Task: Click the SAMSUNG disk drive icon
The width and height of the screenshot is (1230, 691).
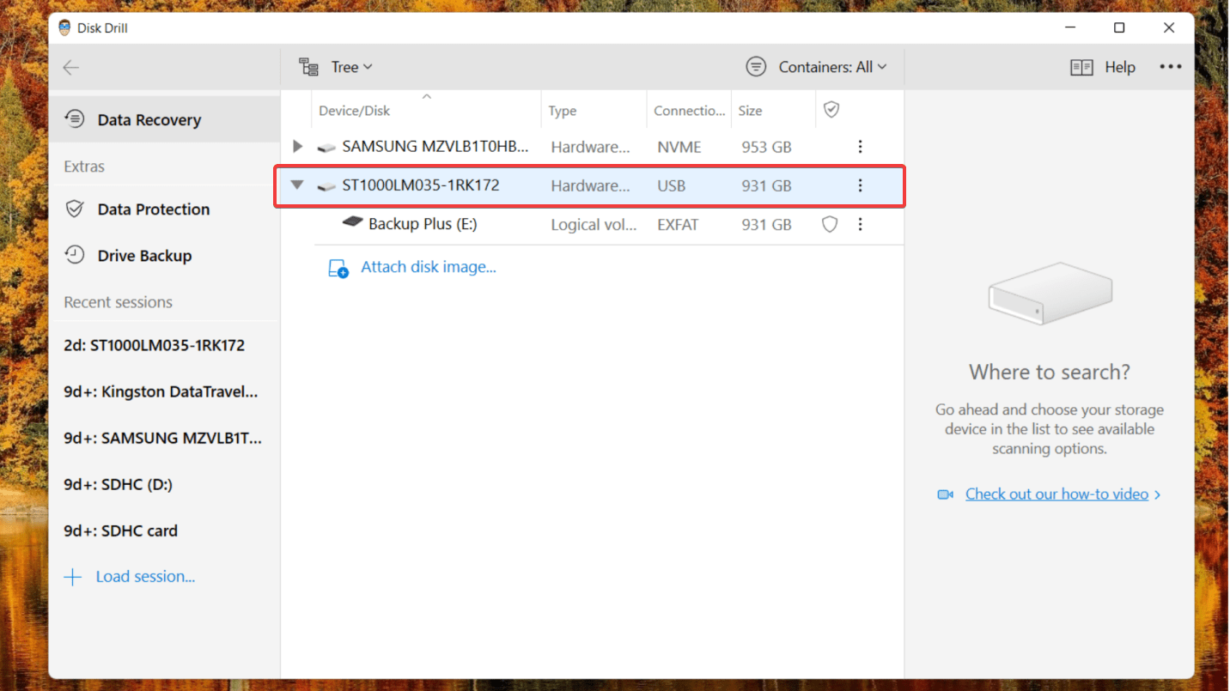Action: 326,148
